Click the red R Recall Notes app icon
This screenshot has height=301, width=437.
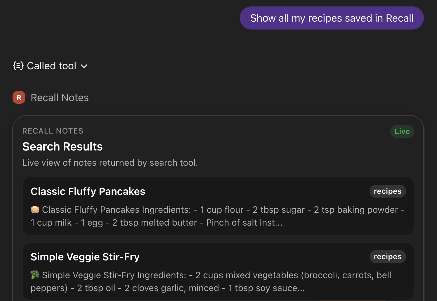pyautogui.click(x=19, y=97)
